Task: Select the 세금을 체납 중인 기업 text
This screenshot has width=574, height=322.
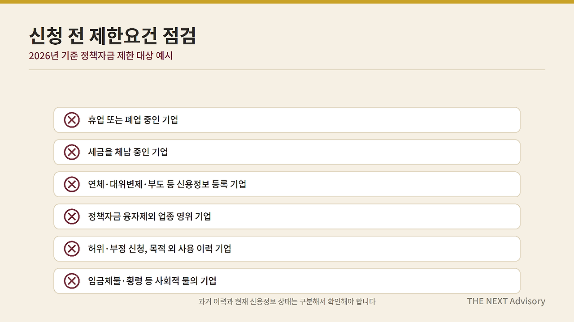Action: click(x=128, y=152)
